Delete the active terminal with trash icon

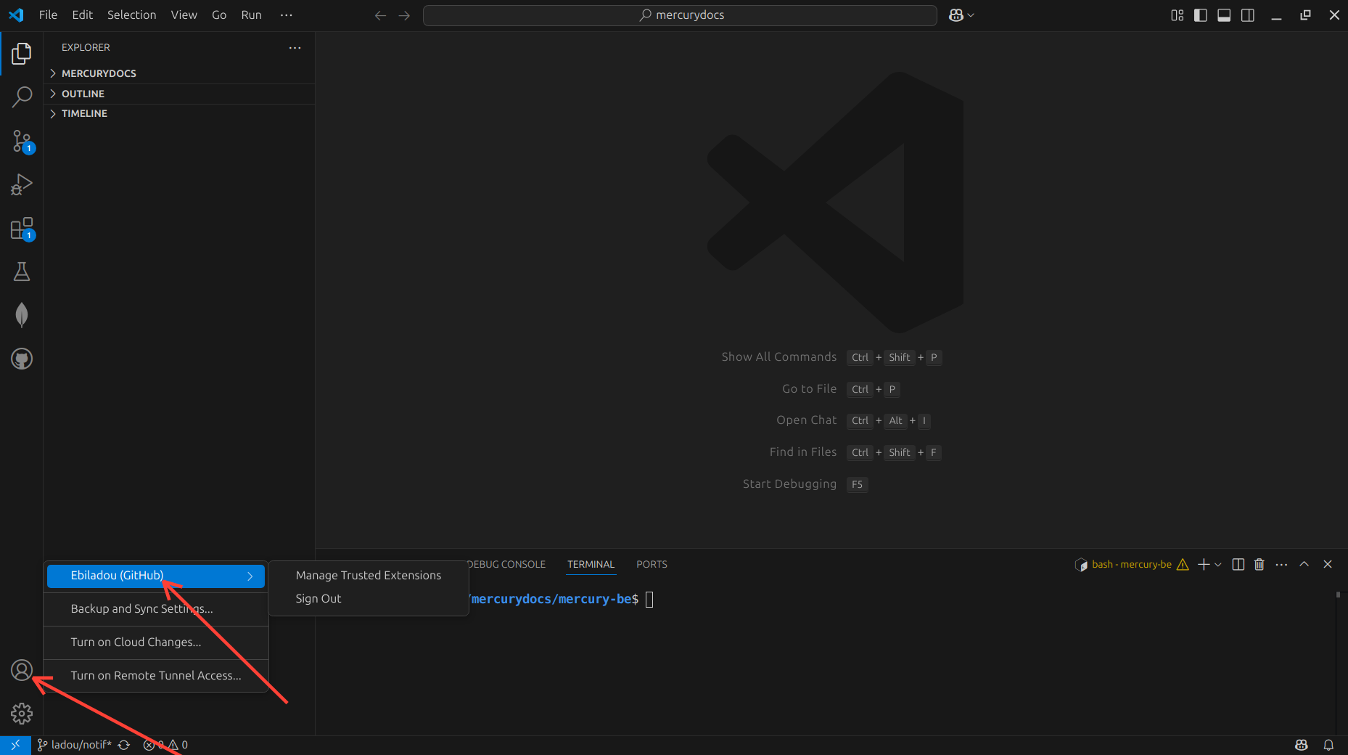(x=1259, y=564)
